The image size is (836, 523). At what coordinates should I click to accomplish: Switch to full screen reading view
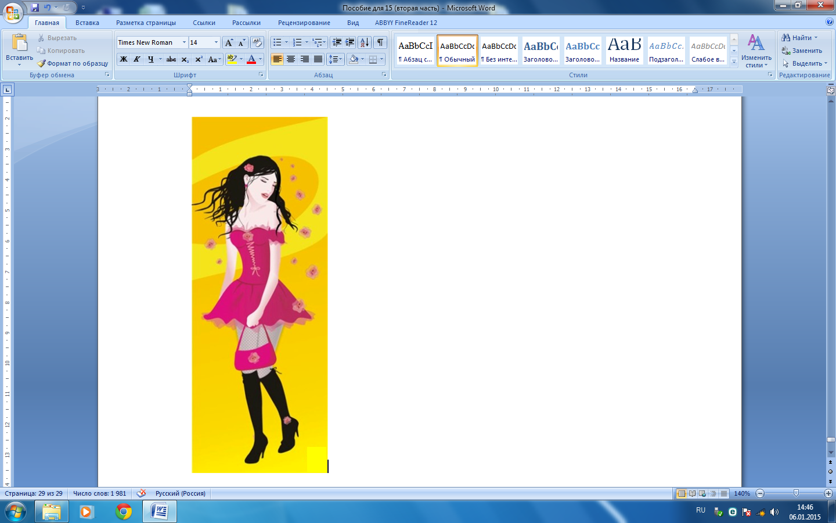coord(692,493)
